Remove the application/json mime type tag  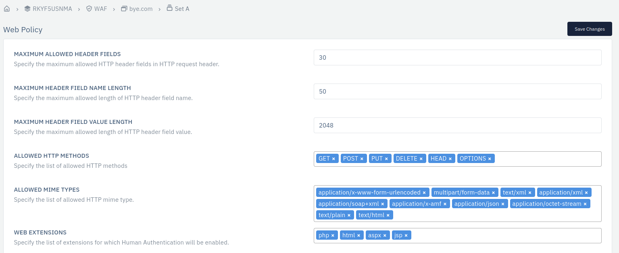click(x=503, y=204)
